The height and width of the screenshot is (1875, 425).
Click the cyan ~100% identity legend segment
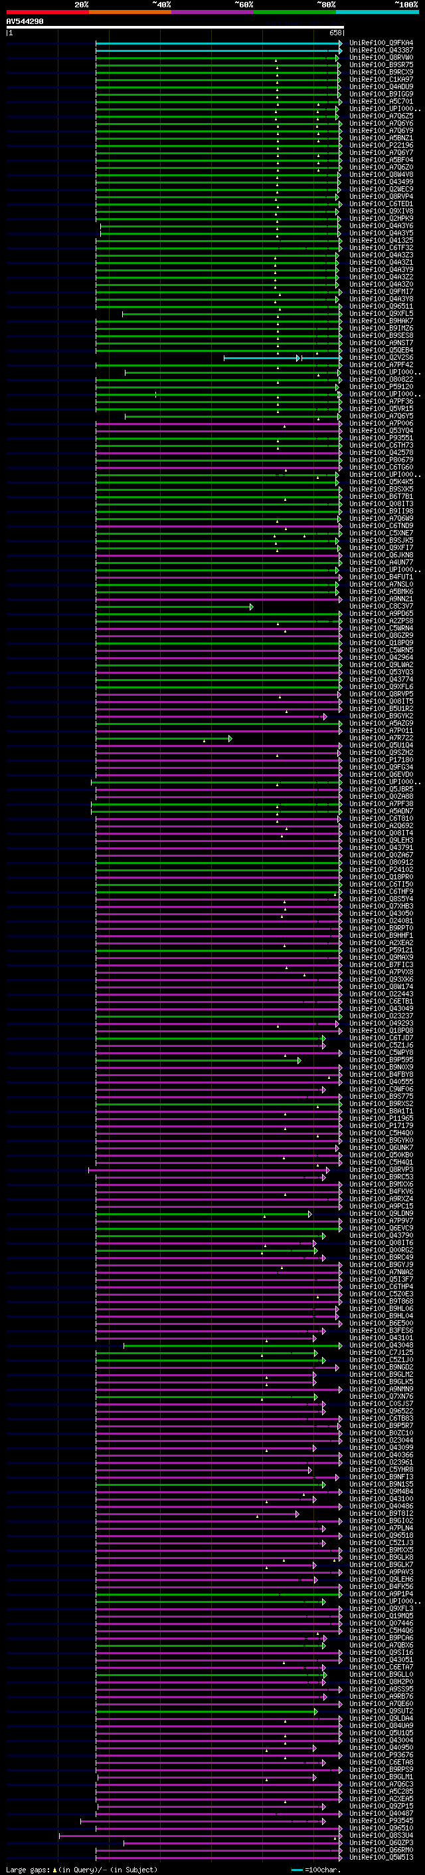coord(377,12)
